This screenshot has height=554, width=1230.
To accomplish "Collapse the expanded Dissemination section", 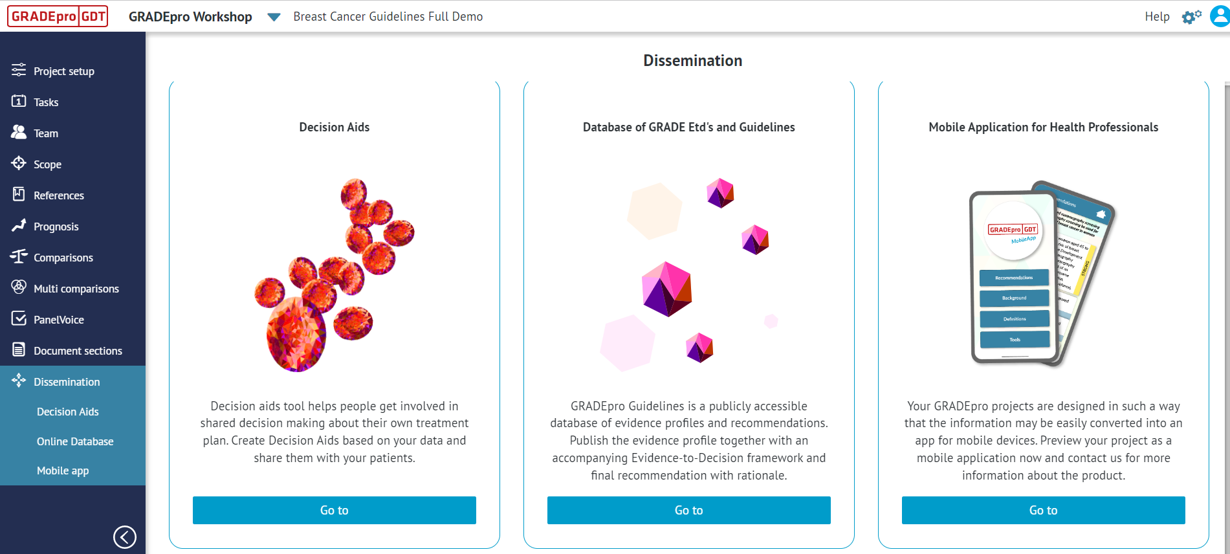I will tap(67, 381).
